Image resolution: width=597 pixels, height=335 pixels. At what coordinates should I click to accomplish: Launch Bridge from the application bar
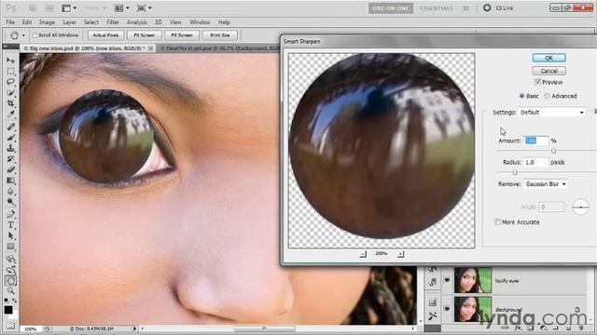coord(33,8)
